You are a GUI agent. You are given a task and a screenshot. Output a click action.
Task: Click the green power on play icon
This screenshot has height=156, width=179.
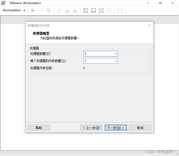[33, 11]
